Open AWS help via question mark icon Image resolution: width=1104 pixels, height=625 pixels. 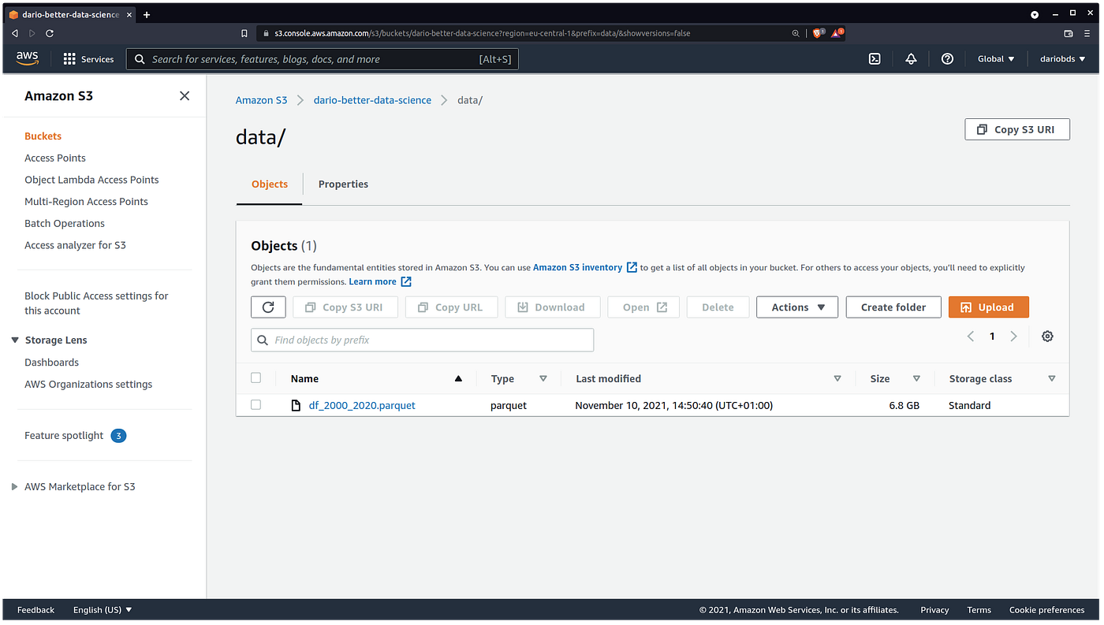coord(947,58)
